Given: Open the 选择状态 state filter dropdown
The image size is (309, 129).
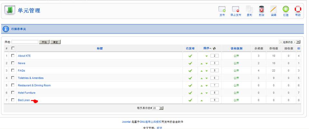Looking at the screenshot, I should [x=290, y=42].
